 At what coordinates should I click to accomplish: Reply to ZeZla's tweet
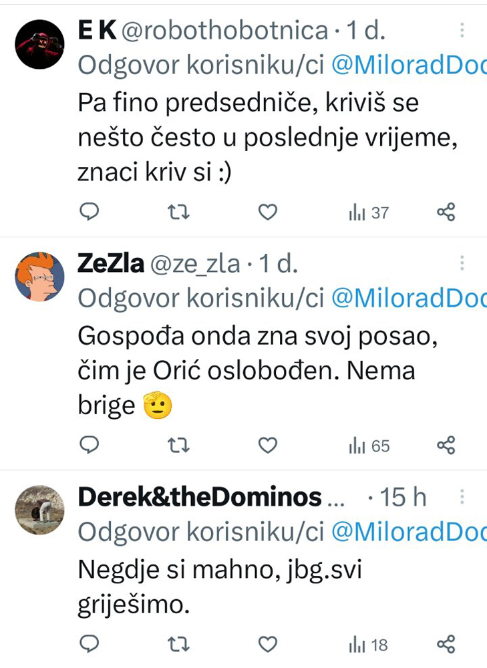[x=90, y=445]
